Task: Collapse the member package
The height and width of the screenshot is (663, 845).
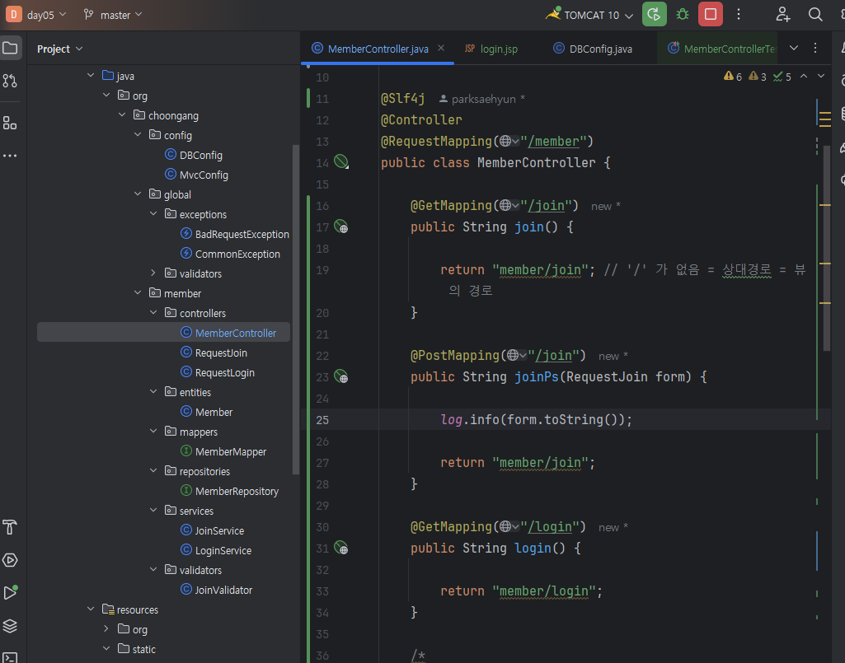Action: click(x=138, y=293)
